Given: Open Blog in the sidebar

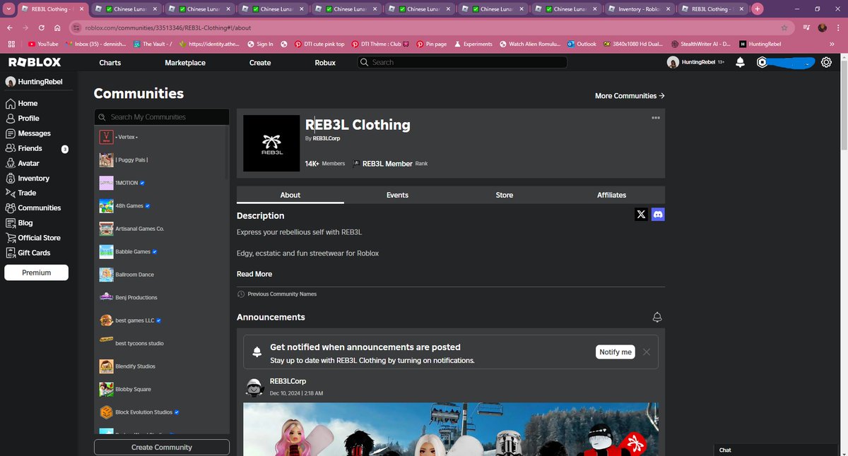Looking at the screenshot, I should coord(19,222).
